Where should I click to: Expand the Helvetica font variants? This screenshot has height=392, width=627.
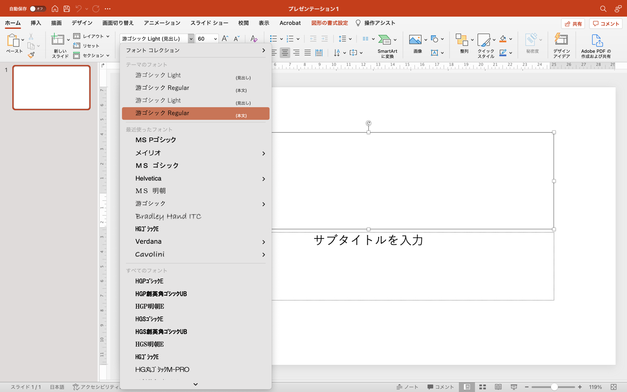coord(264,179)
